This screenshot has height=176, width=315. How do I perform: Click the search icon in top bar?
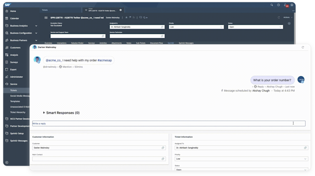pyautogui.click(x=272, y=5)
